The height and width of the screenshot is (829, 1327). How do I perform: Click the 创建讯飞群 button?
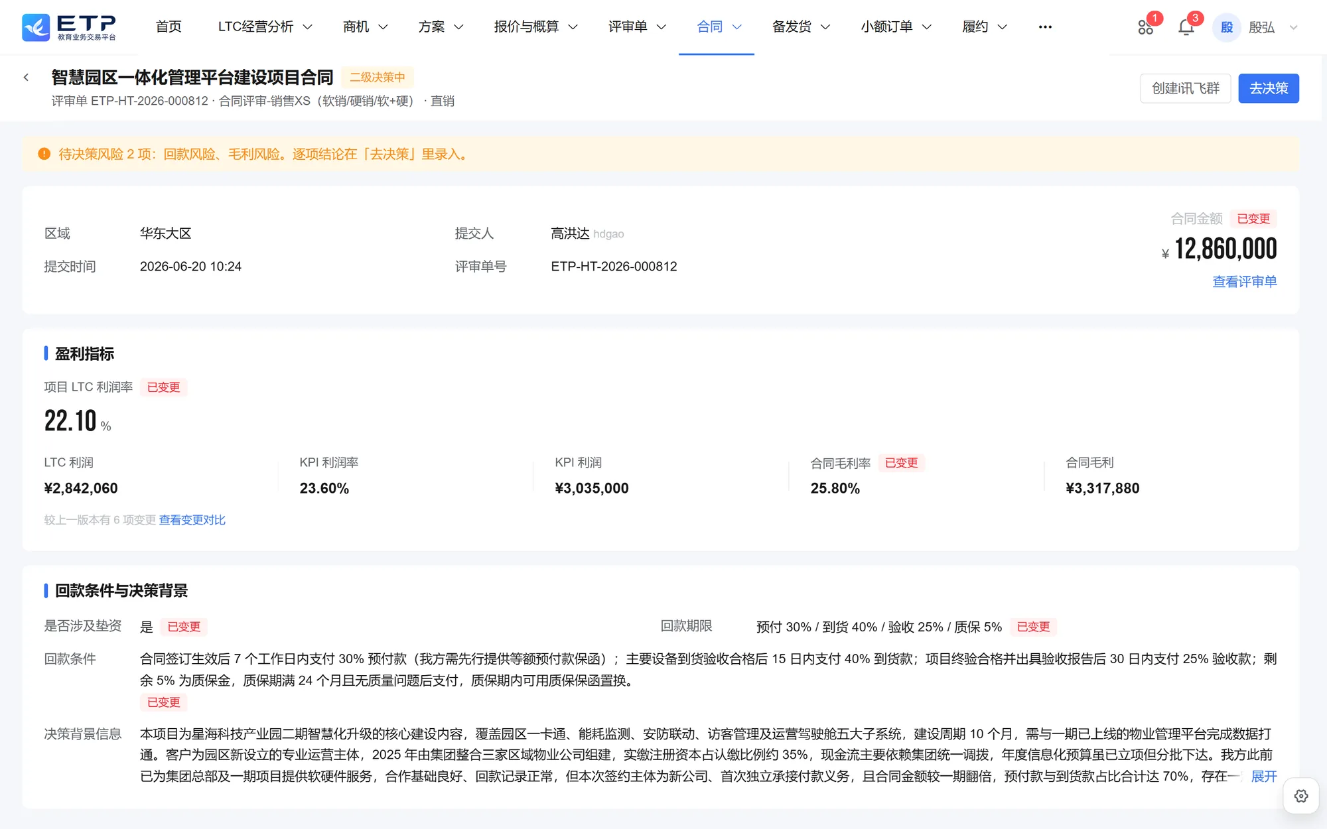click(x=1185, y=88)
